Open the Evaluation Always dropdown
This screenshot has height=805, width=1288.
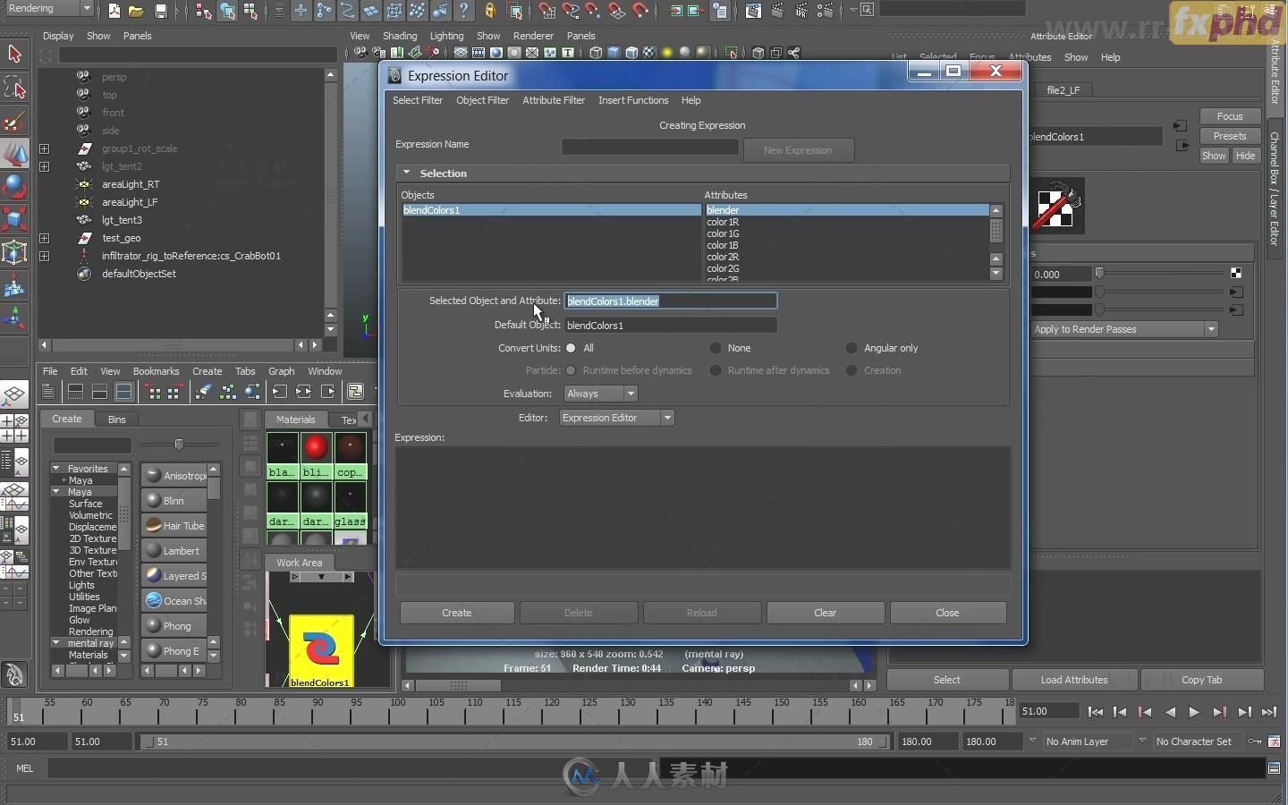[600, 394]
